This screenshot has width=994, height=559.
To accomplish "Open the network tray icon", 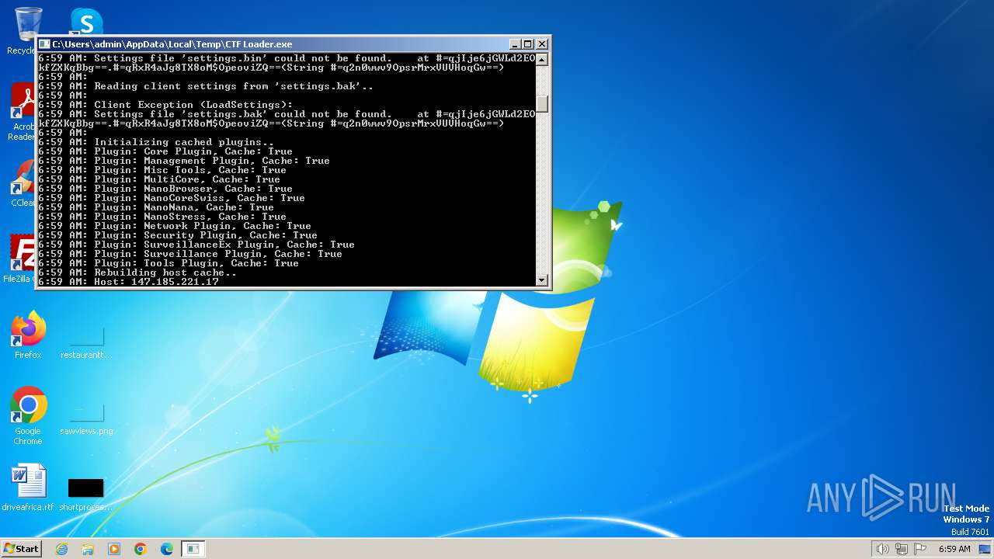I will (902, 549).
